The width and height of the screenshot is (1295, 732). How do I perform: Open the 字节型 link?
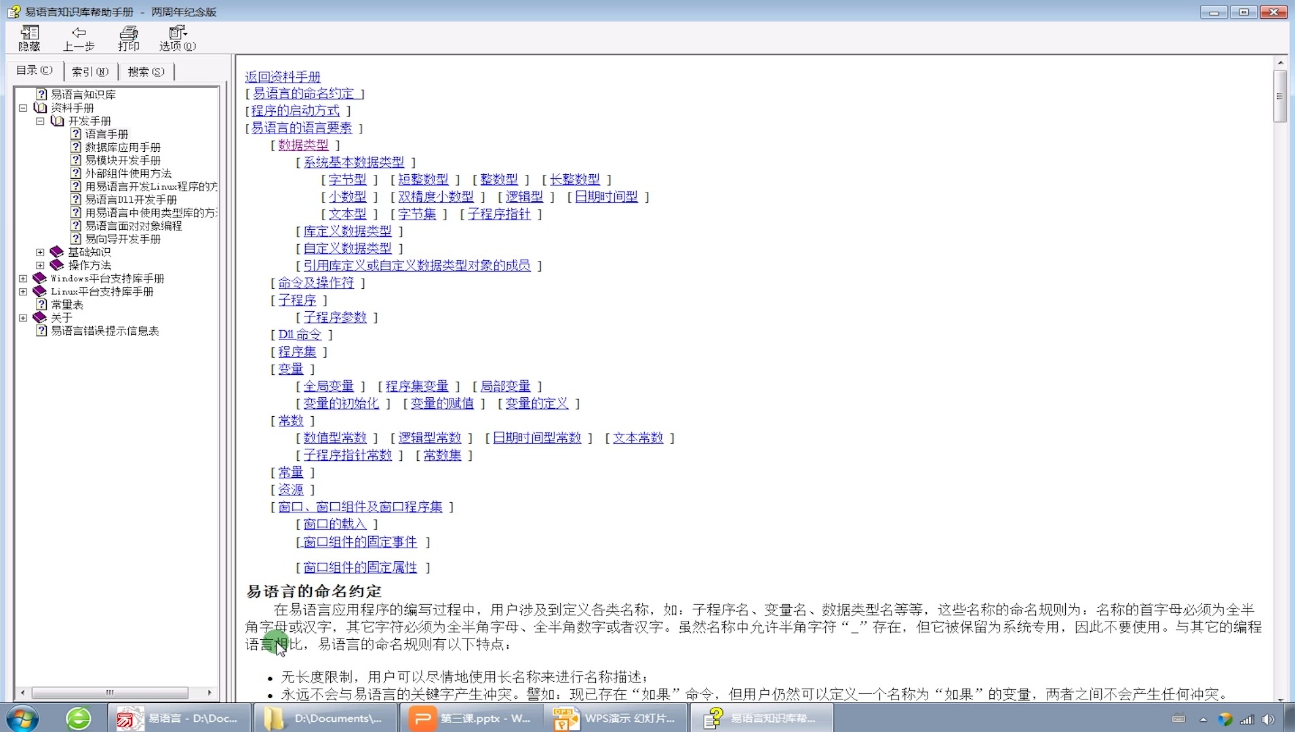[347, 180]
